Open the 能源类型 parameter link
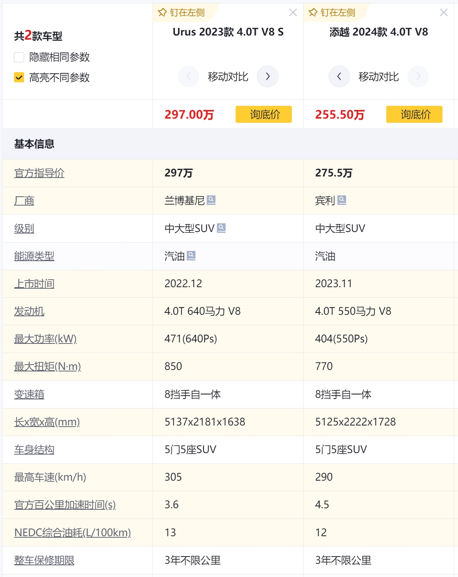 pos(34,256)
